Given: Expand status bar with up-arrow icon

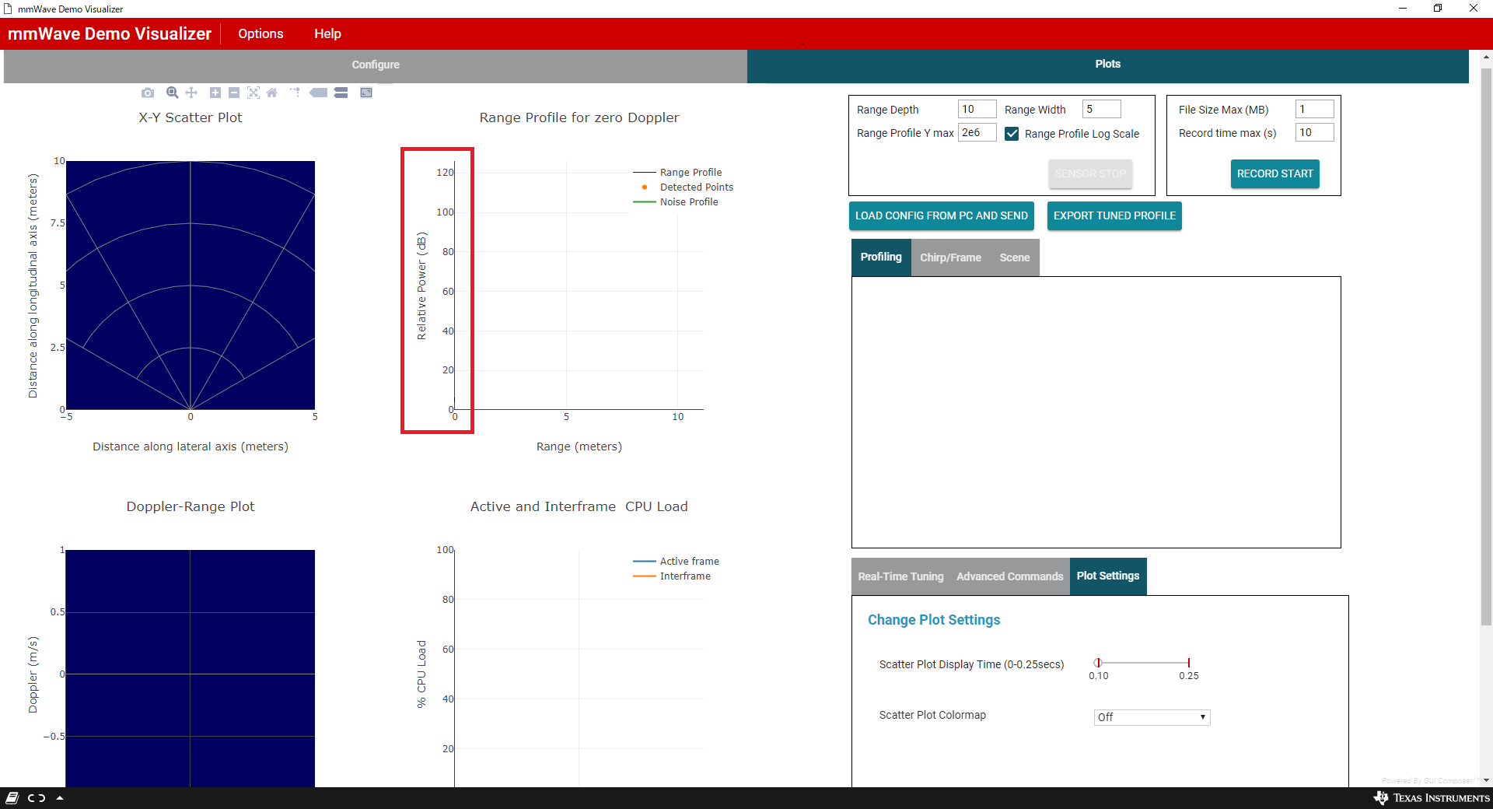Looking at the screenshot, I should pos(60,798).
